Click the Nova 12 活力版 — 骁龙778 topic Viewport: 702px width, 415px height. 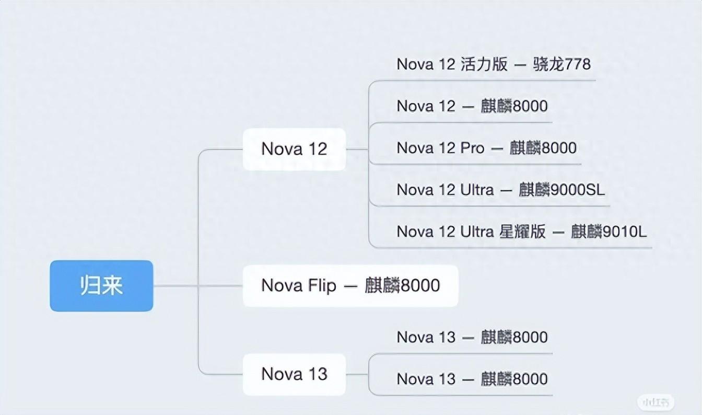point(494,64)
